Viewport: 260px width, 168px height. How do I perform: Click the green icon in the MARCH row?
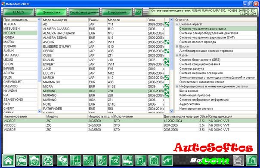tap(167, 78)
